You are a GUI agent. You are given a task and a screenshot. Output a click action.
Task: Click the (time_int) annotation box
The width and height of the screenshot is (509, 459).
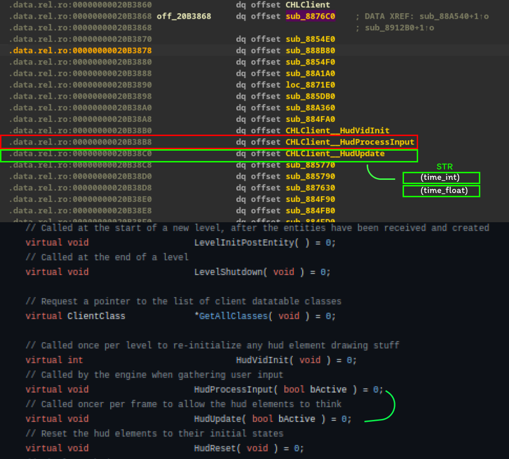[441, 178]
